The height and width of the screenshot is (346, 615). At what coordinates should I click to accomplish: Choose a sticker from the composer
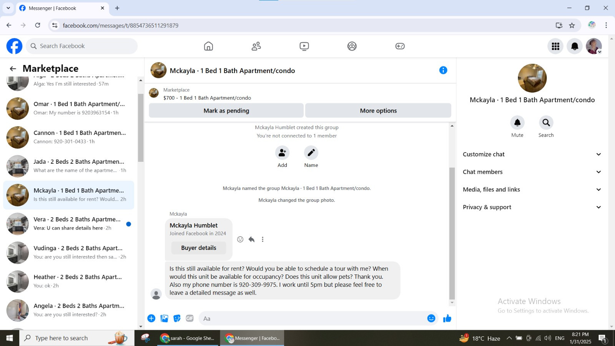tap(177, 318)
